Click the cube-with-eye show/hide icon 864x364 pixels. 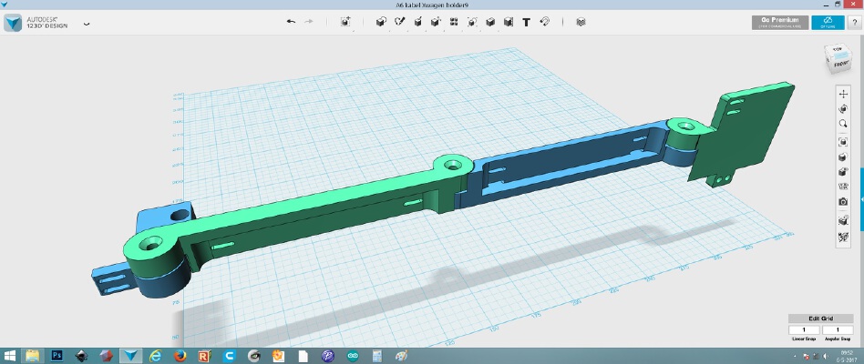point(842,172)
